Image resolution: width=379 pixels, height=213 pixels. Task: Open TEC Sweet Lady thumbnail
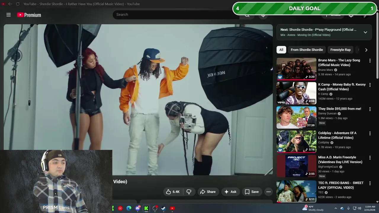click(296, 191)
